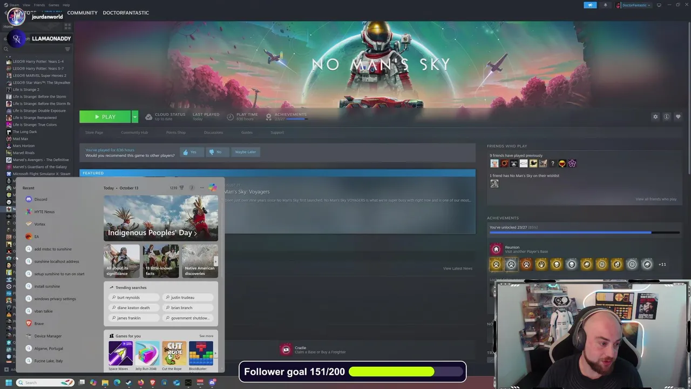Viewport: 691px width, 389px height.
Task: Click See more in Games for you
Action: pyautogui.click(x=206, y=336)
